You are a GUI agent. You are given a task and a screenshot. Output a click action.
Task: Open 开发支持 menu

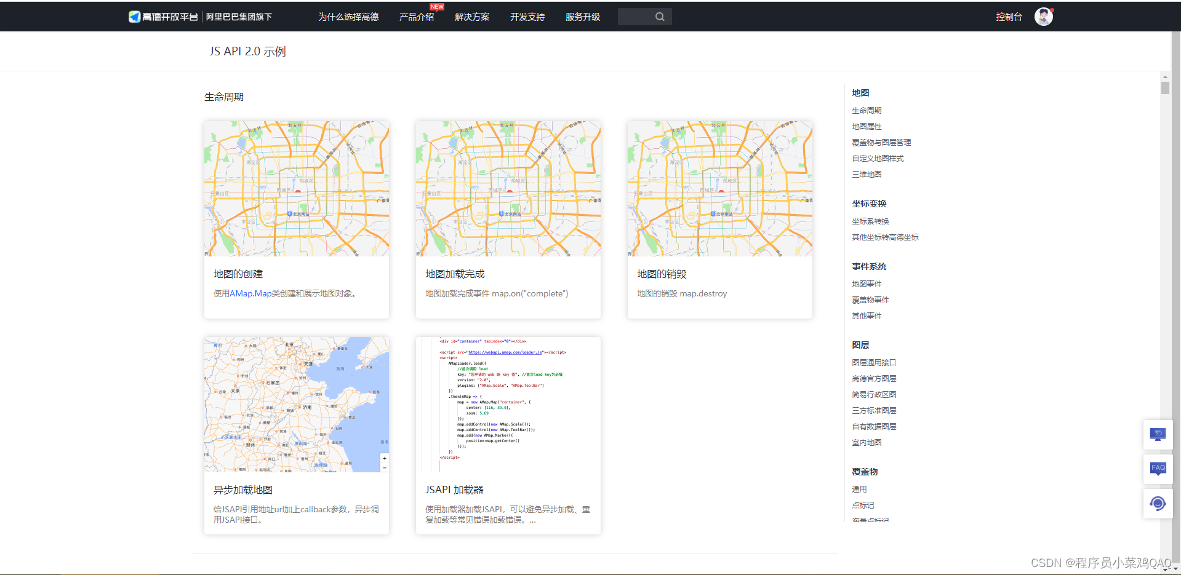pyautogui.click(x=527, y=17)
